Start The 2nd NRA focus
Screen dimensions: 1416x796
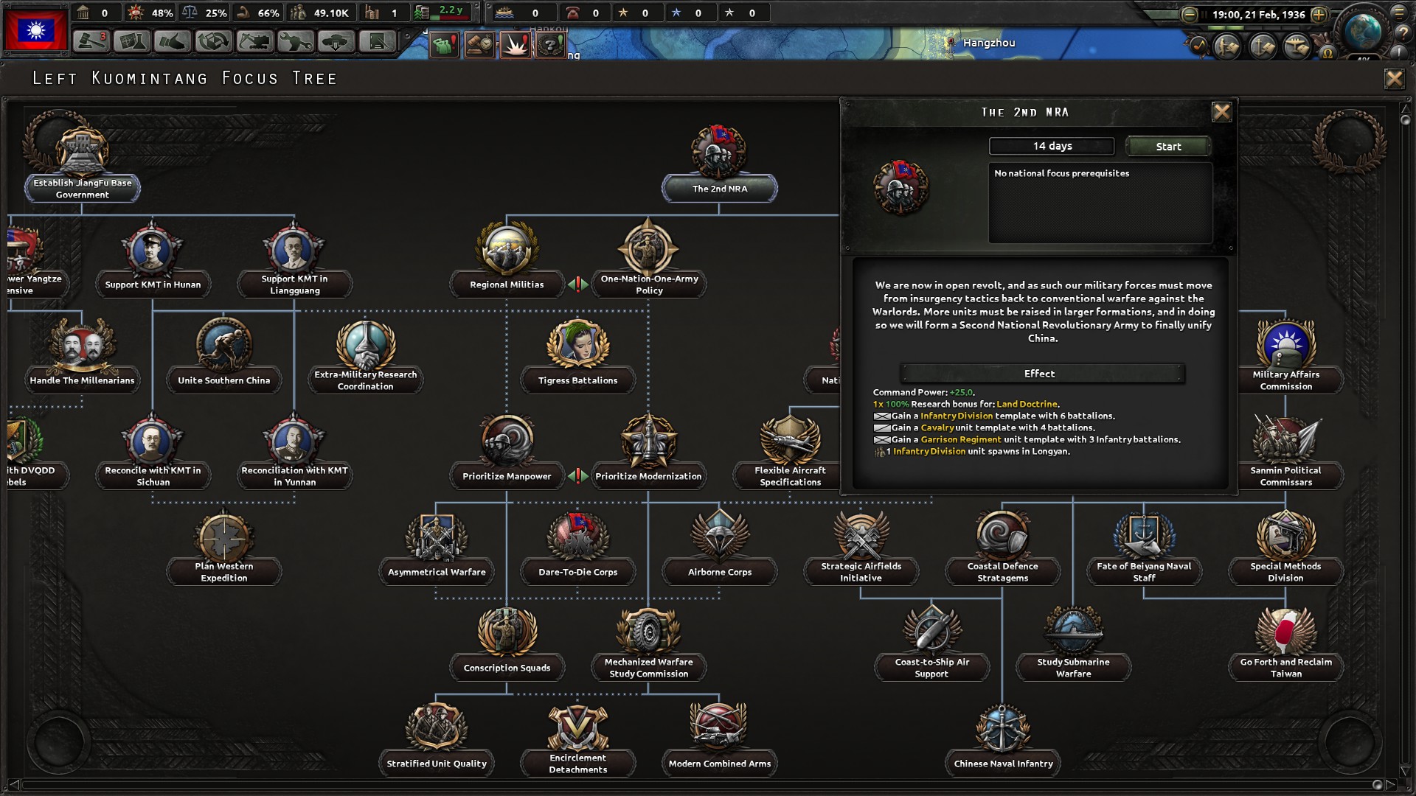click(1168, 147)
